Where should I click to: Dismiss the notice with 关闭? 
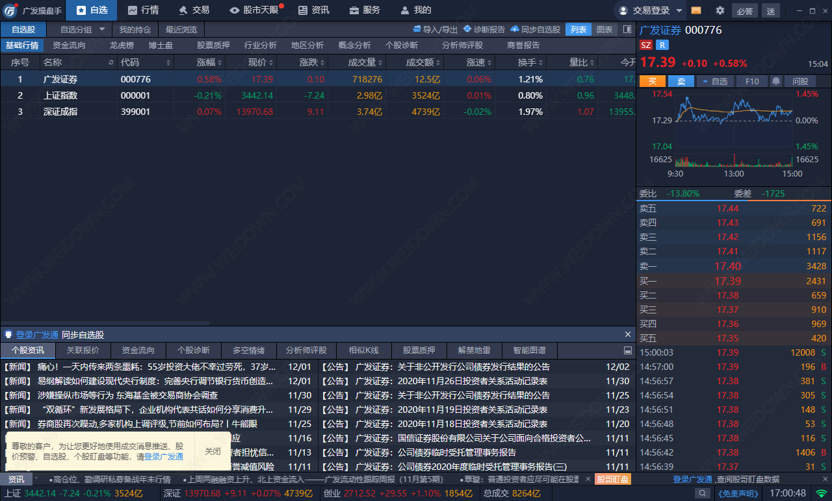[x=213, y=452]
